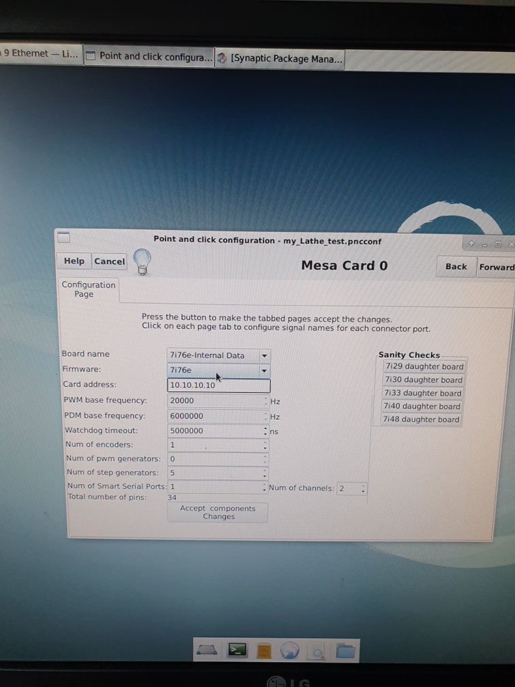Viewport: 515px width, 687px height.
Task: Go Back to the previous page
Action: pyautogui.click(x=456, y=266)
